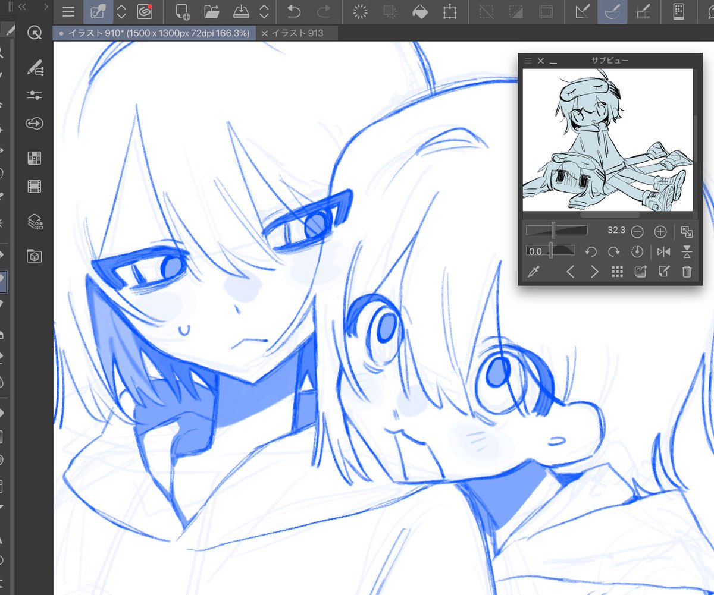Expand the collapsed panel with double chevron

coord(23,7)
